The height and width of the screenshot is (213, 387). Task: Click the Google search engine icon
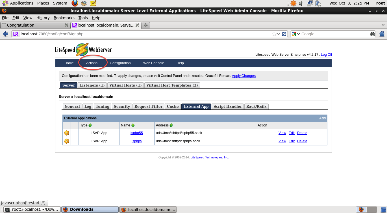point(294,34)
